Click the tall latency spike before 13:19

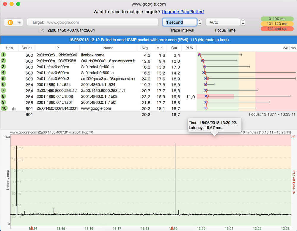[175, 180]
